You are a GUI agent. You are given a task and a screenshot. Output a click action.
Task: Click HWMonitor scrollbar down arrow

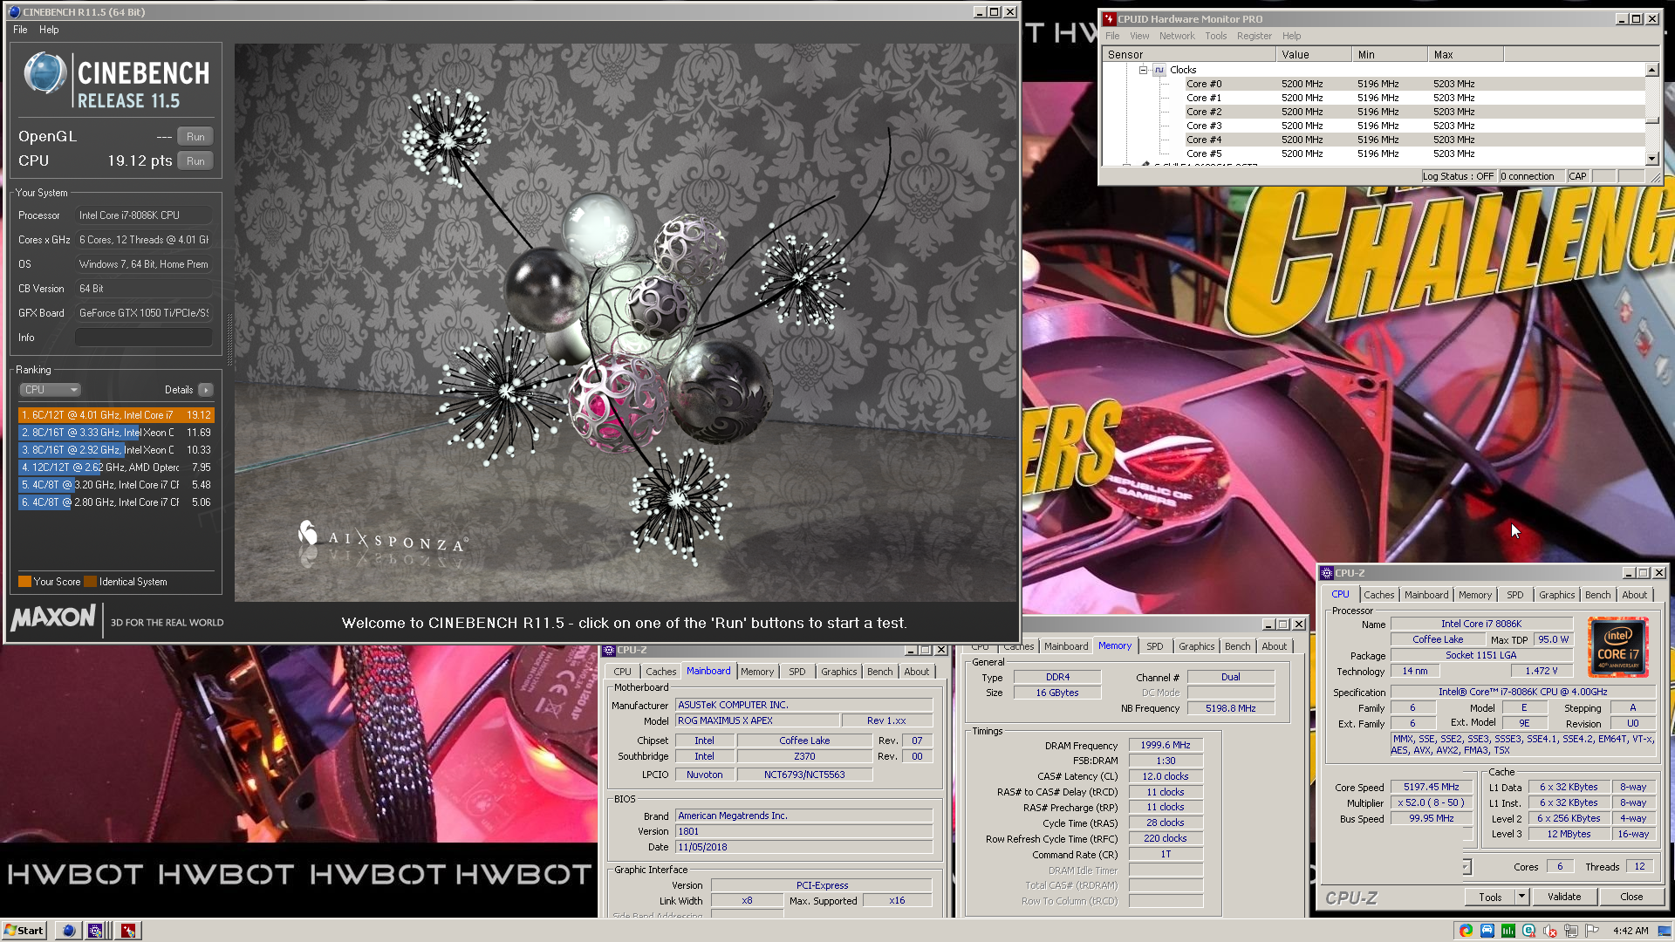[x=1651, y=158]
